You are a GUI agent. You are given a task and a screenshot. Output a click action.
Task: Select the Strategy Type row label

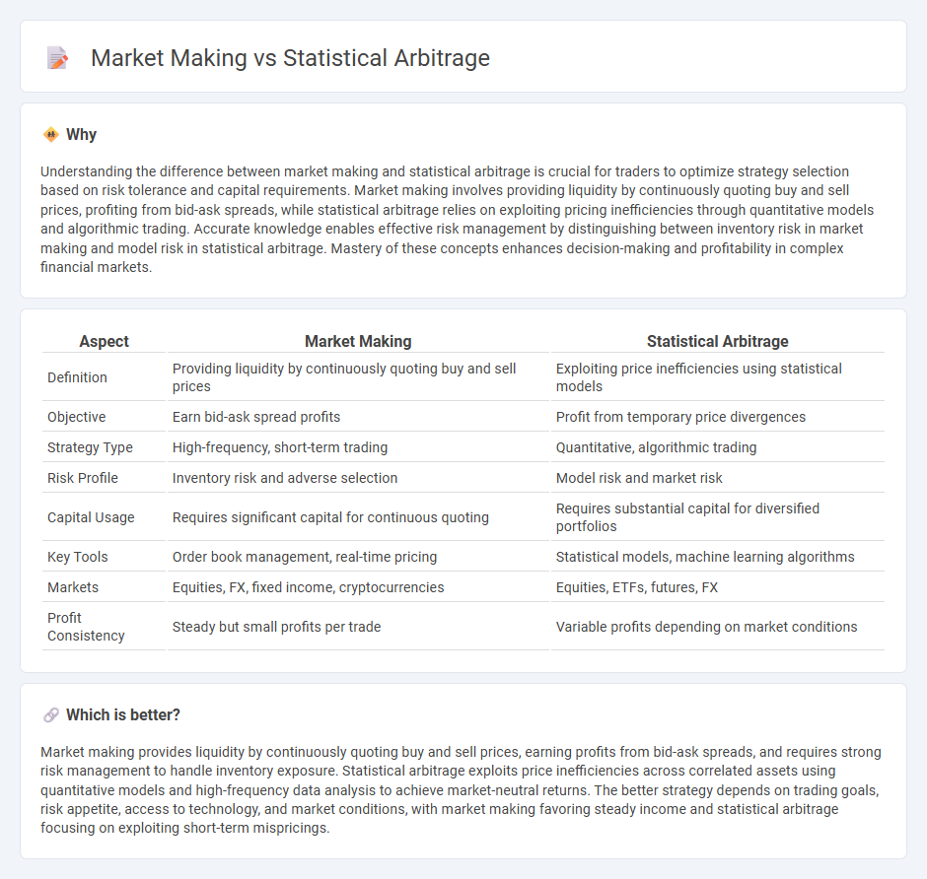pyautogui.click(x=90, y=447)
